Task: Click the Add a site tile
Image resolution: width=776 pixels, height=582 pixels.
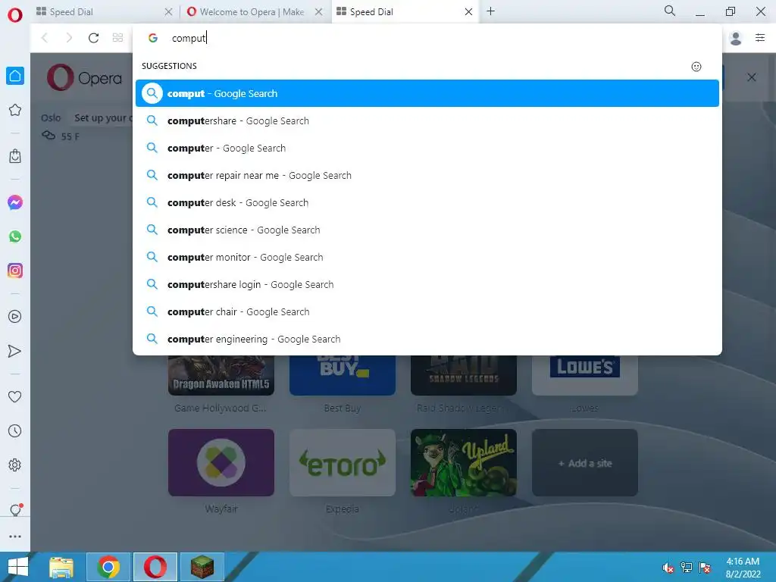Action: tap(585, 463)
